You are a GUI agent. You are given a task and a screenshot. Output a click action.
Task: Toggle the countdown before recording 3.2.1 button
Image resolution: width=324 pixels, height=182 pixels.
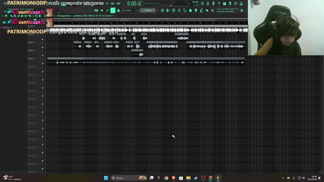(107, 4)
